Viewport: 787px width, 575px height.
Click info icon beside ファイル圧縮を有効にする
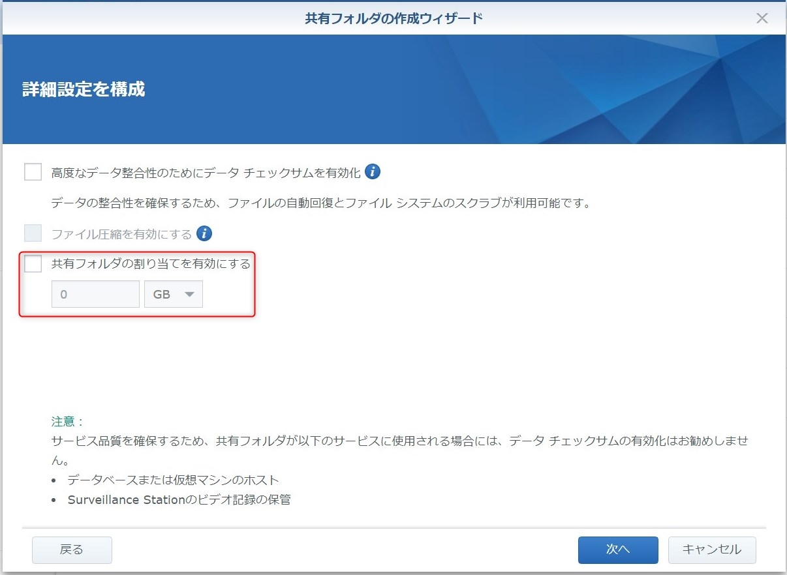[x=205, y=233]
